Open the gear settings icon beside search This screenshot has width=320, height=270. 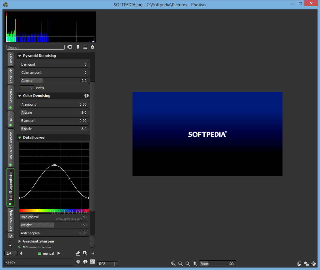pyautogui.click(x=92, y=47)
